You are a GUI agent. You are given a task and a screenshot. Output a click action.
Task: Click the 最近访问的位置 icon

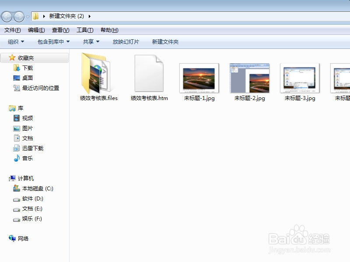(17, 88)
